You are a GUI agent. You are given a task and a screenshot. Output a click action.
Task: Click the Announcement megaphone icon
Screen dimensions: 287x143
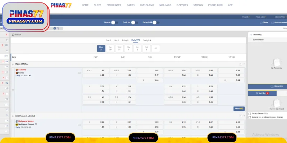pyautogui.click(x=272, y=23)
